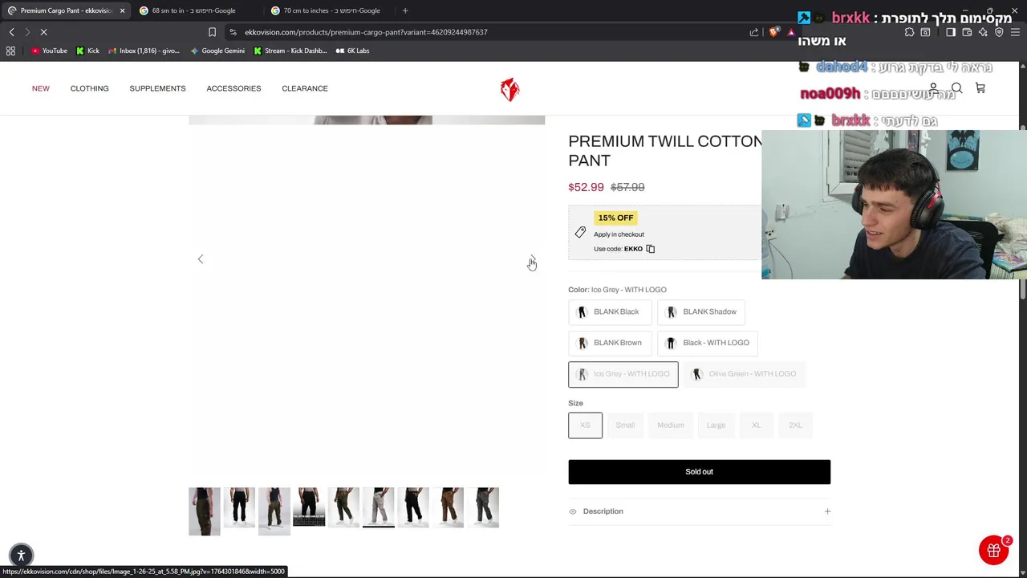The image size is (1027, 578).
Task: Open the NEW menu in the store navigation
Action: coord(41,88)
